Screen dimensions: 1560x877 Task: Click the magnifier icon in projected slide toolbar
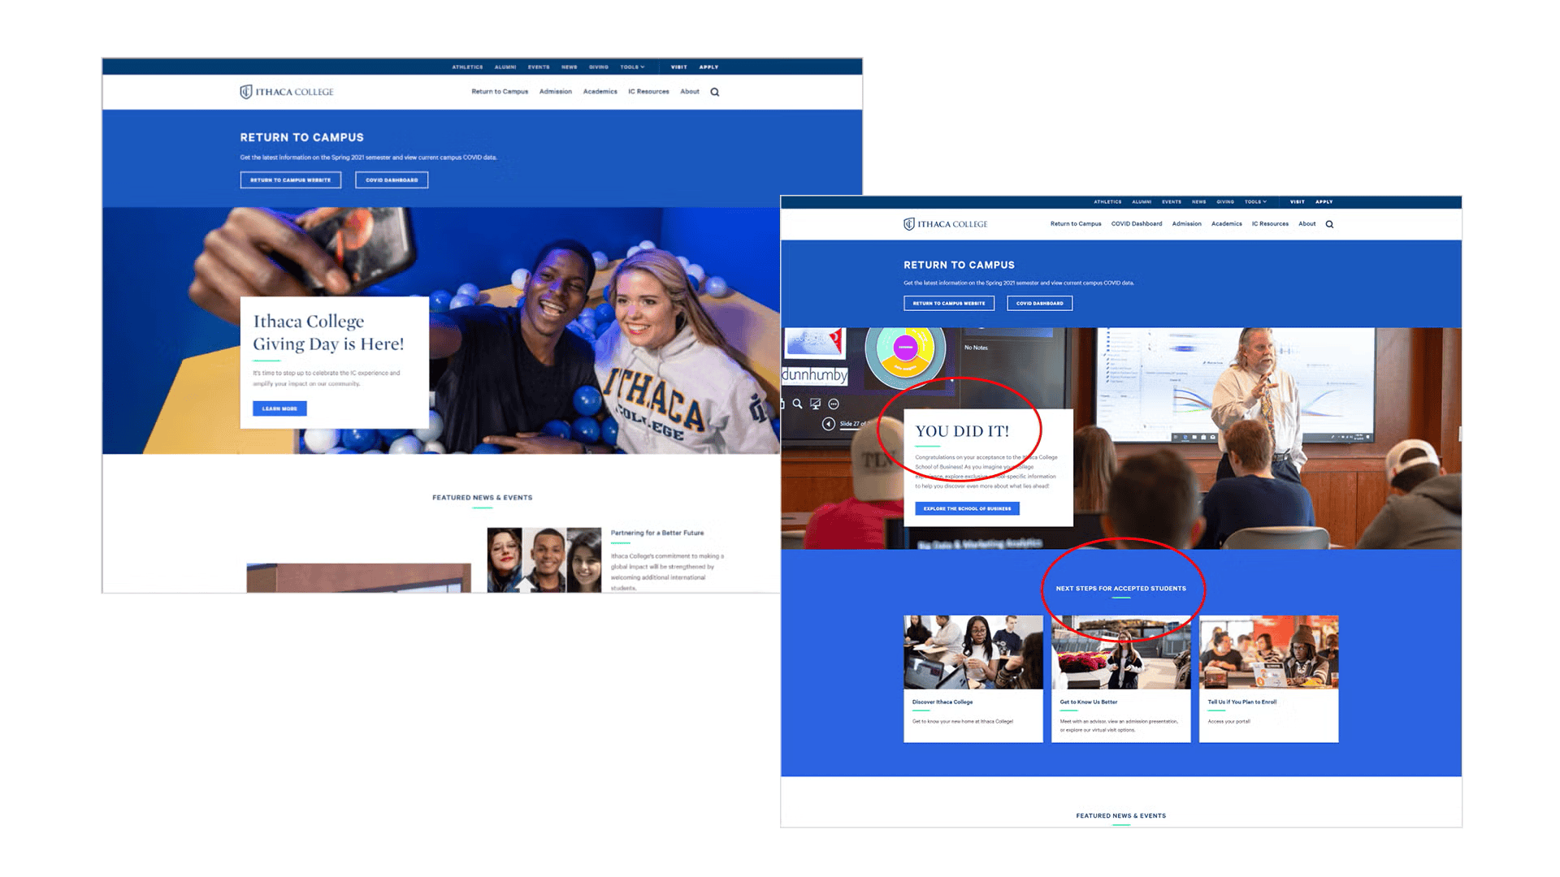point(797,404)
